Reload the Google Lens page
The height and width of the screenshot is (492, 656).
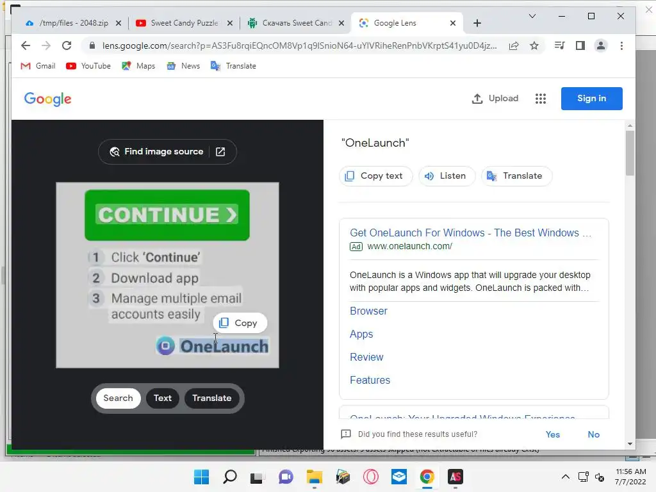pyautogui.click(x=67, y=45)
